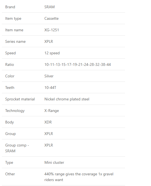Click the Group row XPLR value

[49, 134]
